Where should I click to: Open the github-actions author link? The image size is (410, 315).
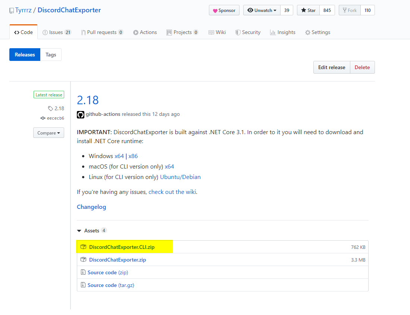point(103,114)
